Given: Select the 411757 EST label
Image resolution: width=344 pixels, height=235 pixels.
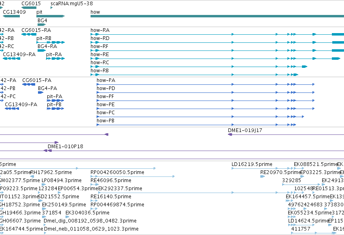Looking at the screenshot, I should [x=301, y=229].
